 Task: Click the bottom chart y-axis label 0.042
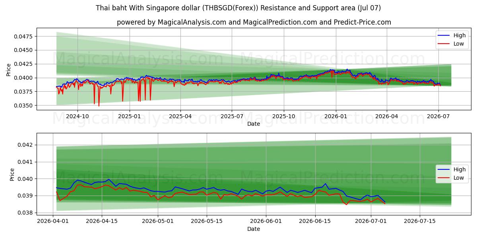26,145
